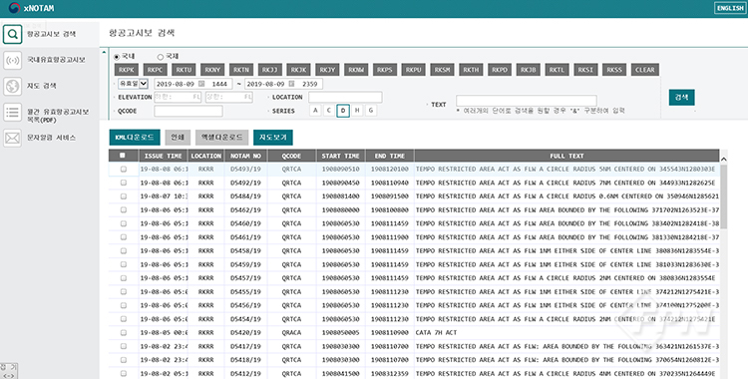Viewport: 748px width, 379px height.
Task: Select the RKTH airport button
Action: point(471,70)
